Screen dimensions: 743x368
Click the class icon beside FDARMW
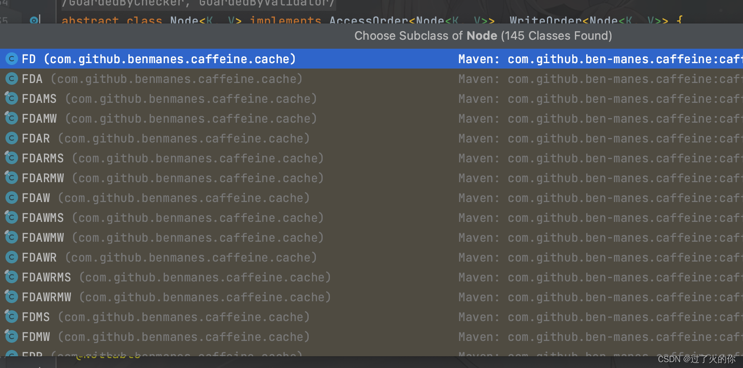tap(11, 178)
